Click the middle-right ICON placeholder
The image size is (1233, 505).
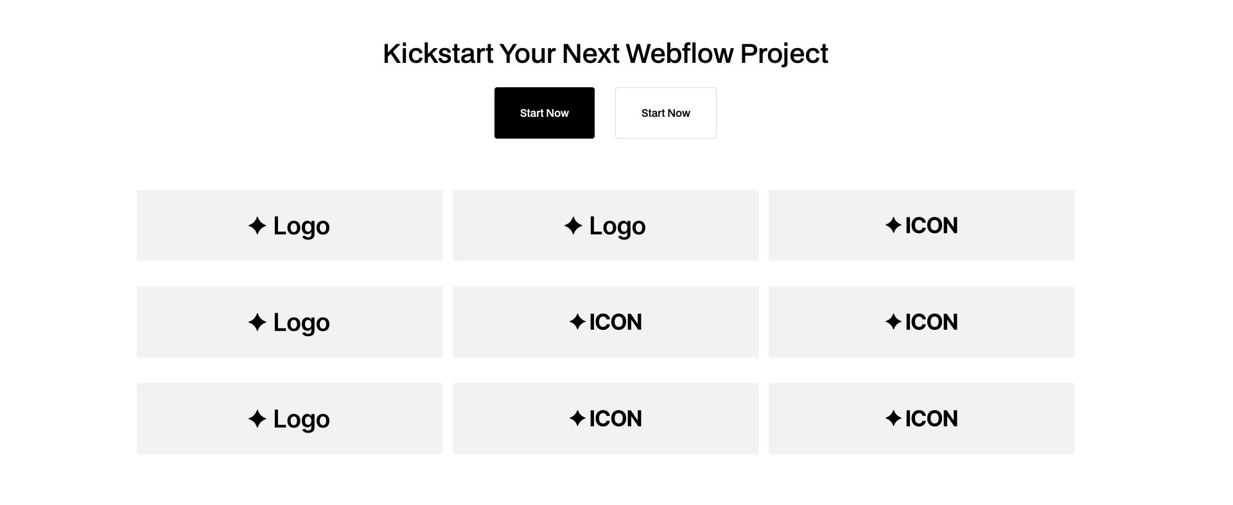(x=921, y=322)
